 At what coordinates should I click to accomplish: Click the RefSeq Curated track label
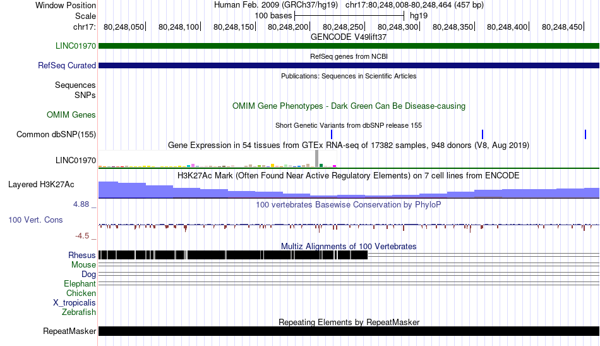point(66,66)
